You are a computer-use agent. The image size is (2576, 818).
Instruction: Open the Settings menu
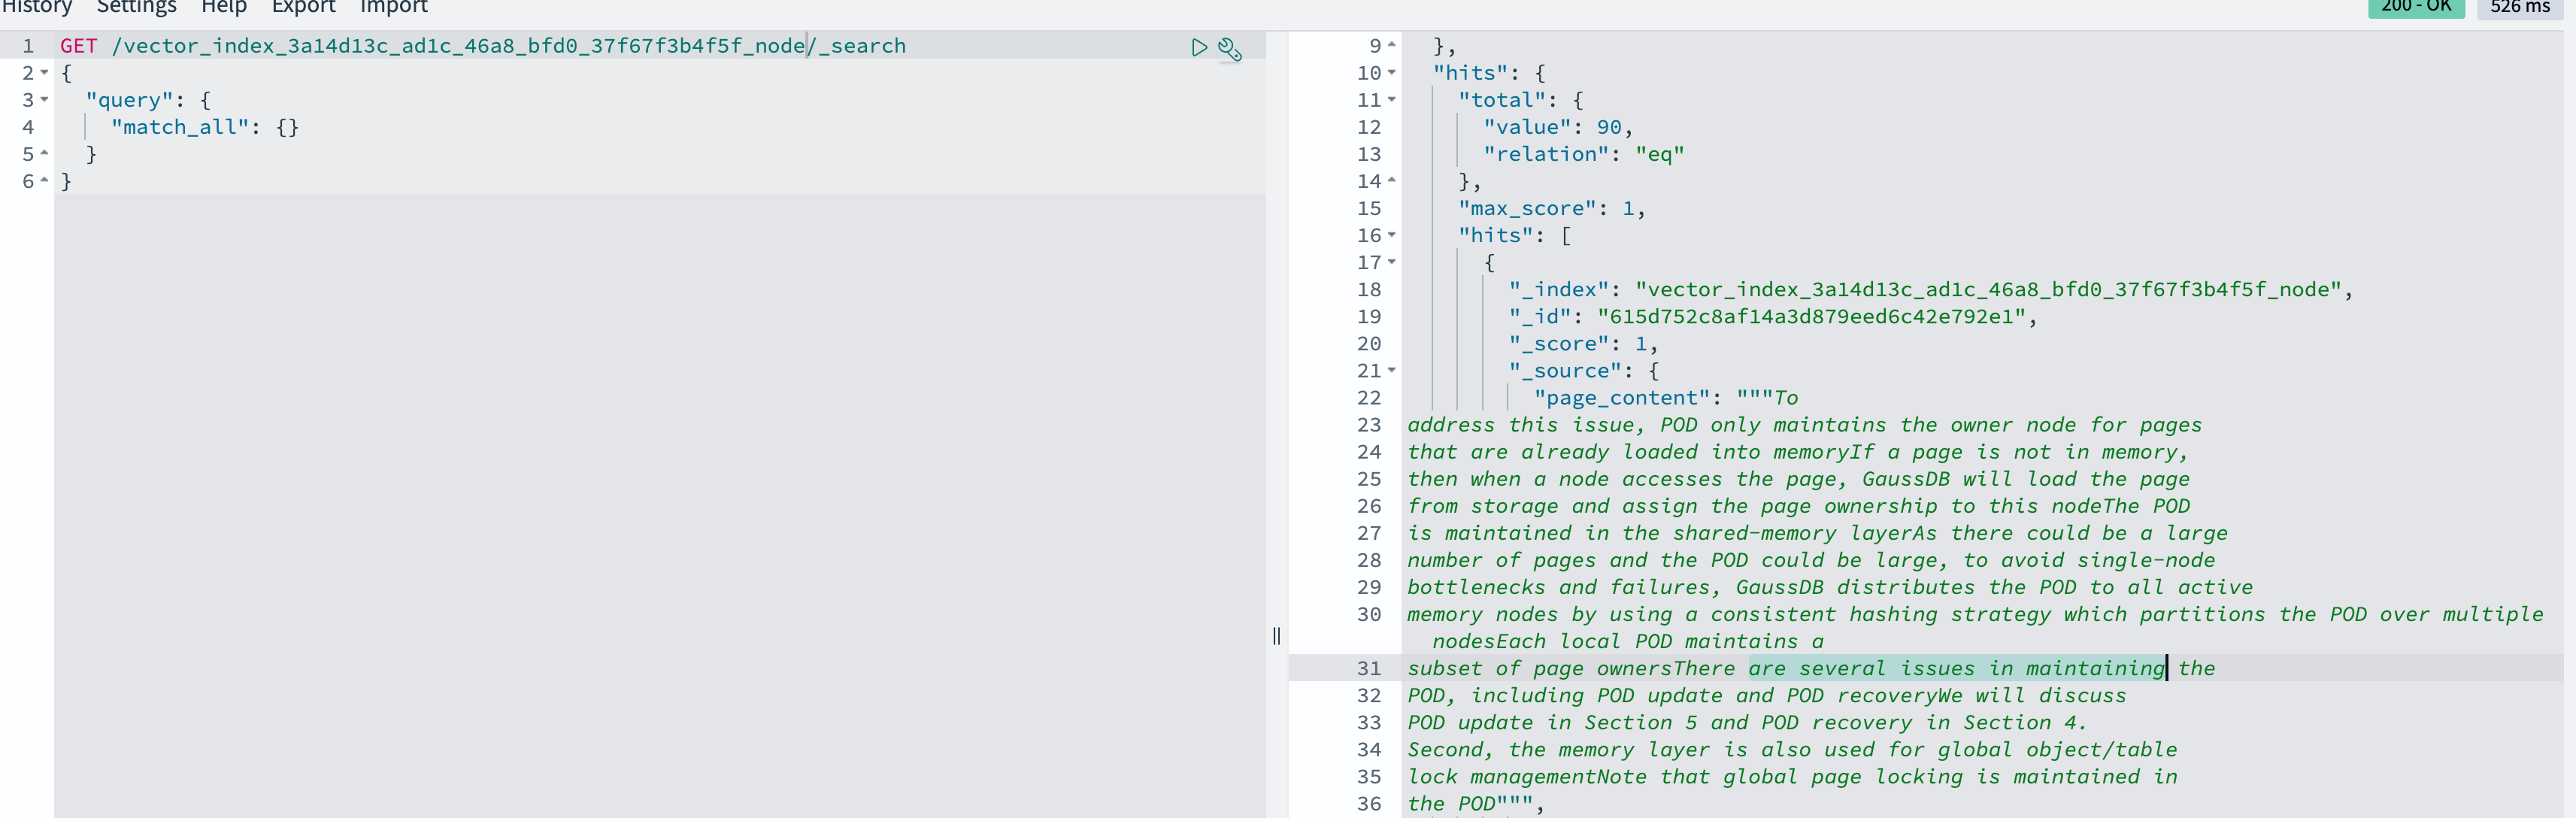coord(136,7)
